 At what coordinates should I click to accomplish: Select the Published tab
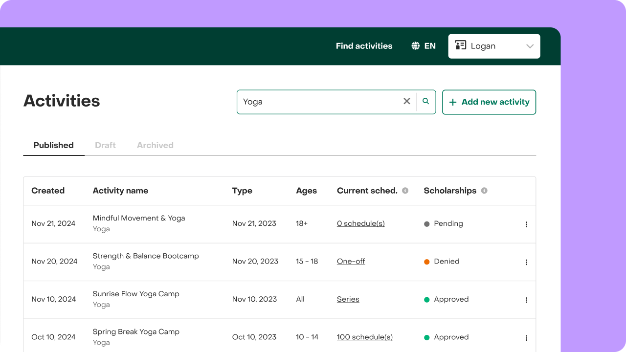pyautogui.click(x=54, y=145)
